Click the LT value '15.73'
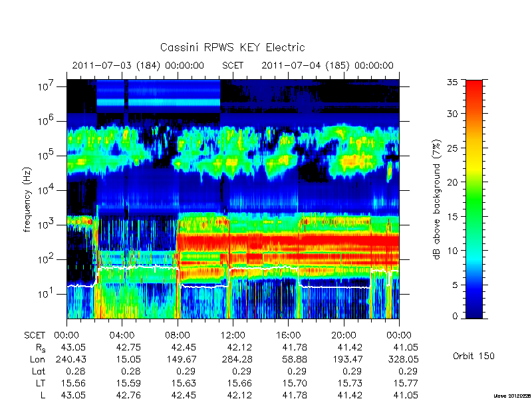Screen dimensions: 532x399 350,384
